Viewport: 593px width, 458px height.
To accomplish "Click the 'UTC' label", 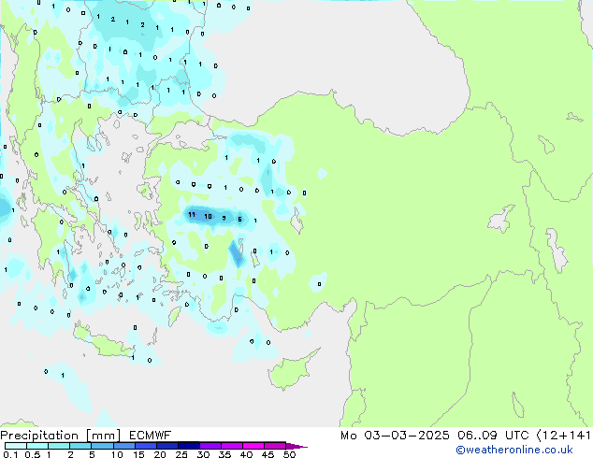I will pyautogui.click(x=517, y=436).
